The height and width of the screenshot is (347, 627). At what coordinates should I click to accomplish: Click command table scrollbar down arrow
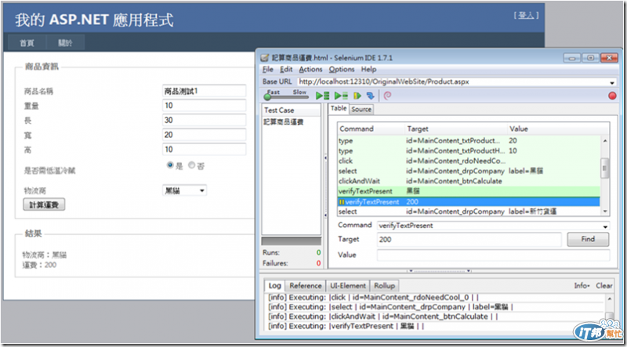pos(604,211)
